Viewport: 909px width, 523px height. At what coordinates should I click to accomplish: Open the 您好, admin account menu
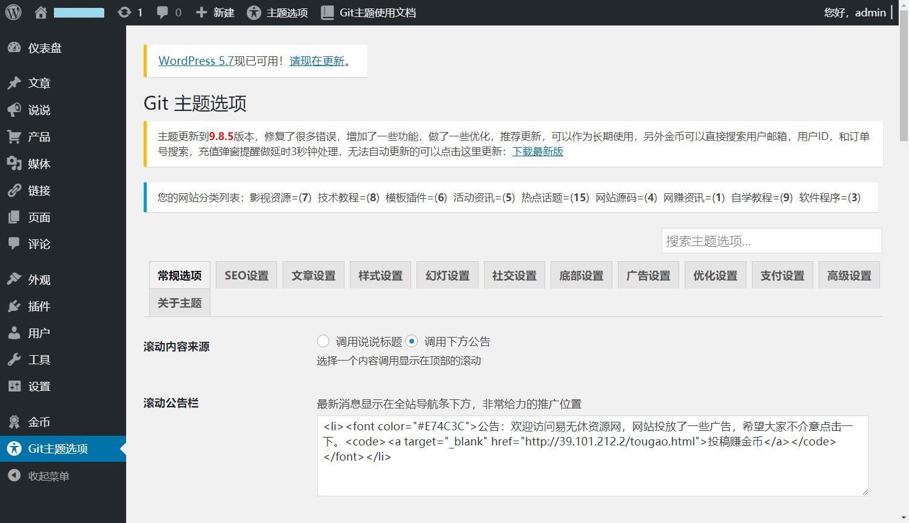point(854,12)
